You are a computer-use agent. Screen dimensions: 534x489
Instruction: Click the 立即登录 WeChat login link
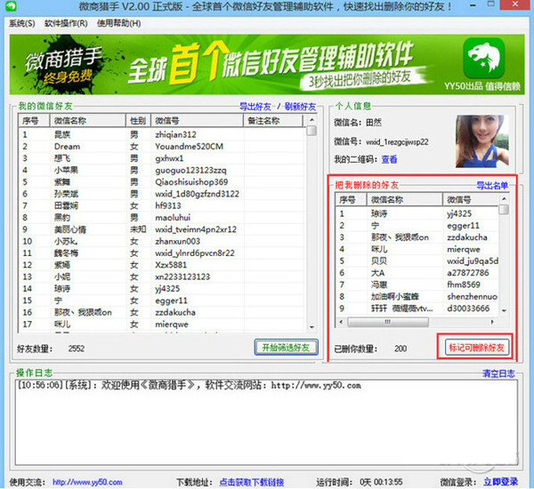click(x=500, y=482)
